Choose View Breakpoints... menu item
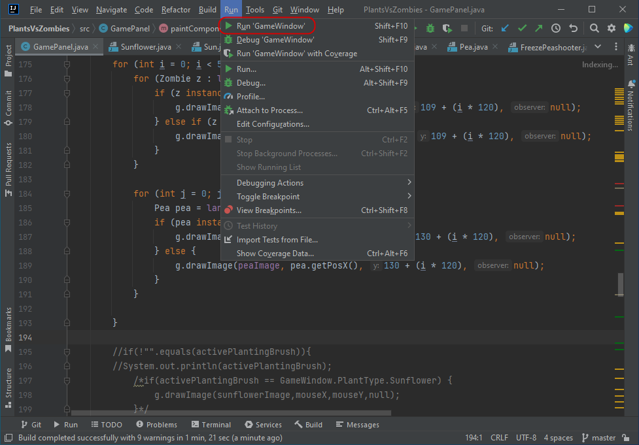The width and height of the screenshot is (639, 445). point(317,210)
